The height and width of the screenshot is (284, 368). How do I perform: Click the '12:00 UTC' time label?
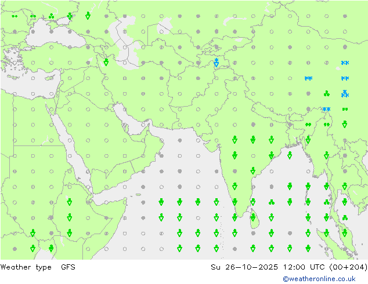[304, 267]
